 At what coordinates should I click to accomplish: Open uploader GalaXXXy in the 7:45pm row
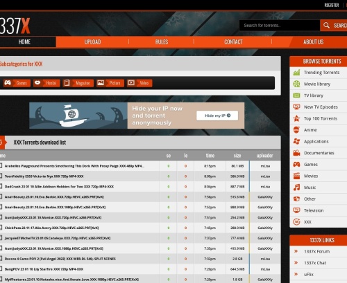pyautogui.click(x=265, y=228)
